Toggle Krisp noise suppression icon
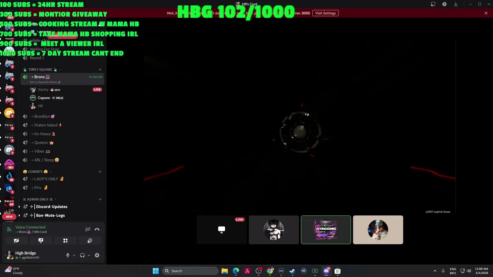493x277 pixels. [88, 229]
